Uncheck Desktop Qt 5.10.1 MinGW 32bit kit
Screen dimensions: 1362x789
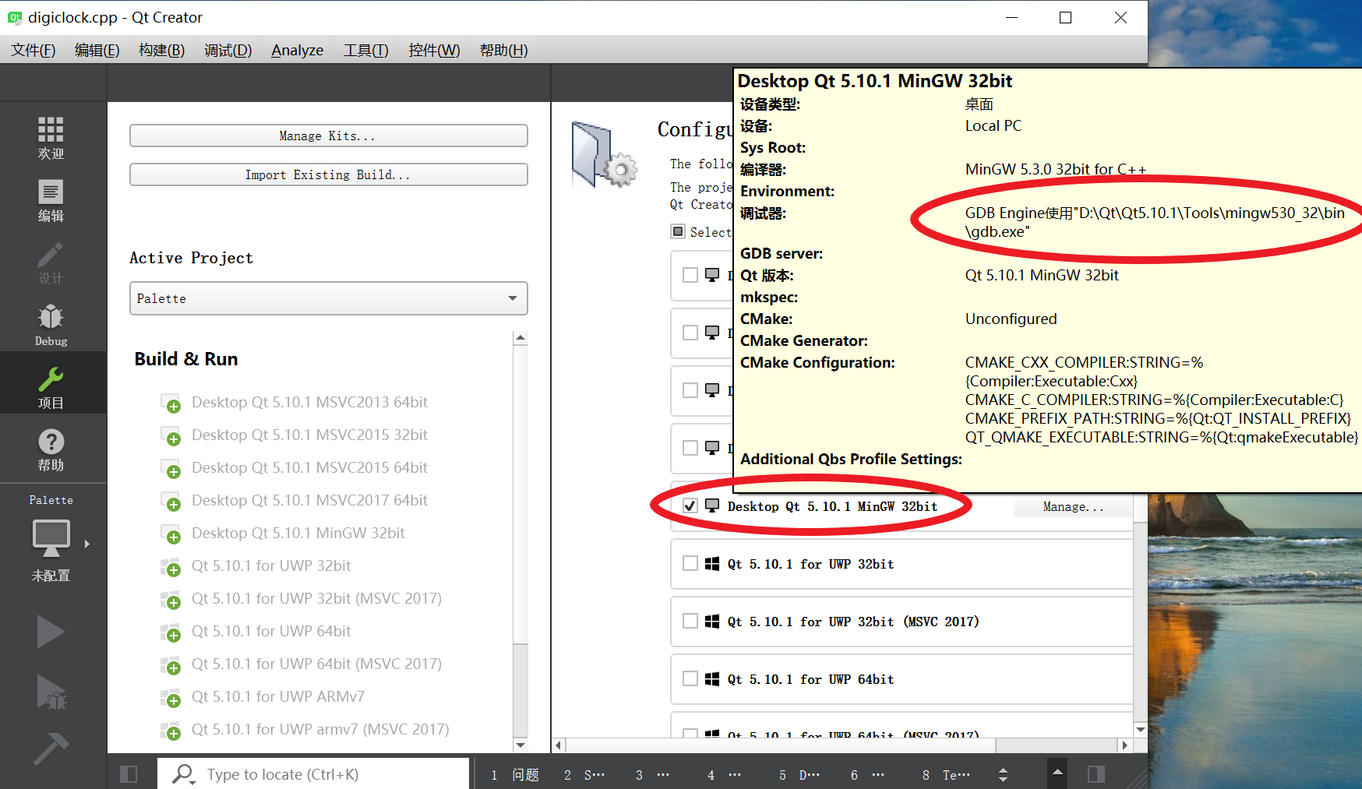tap(690, 506)
